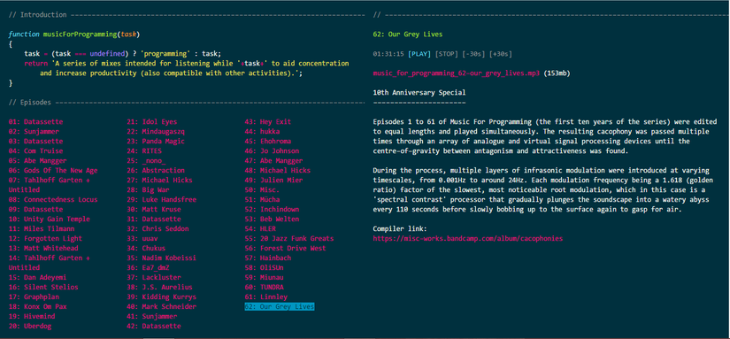Skip forward with [+30s]
Image resolution: width=730 pixels, height=339 pixels.
pos(501,54)
